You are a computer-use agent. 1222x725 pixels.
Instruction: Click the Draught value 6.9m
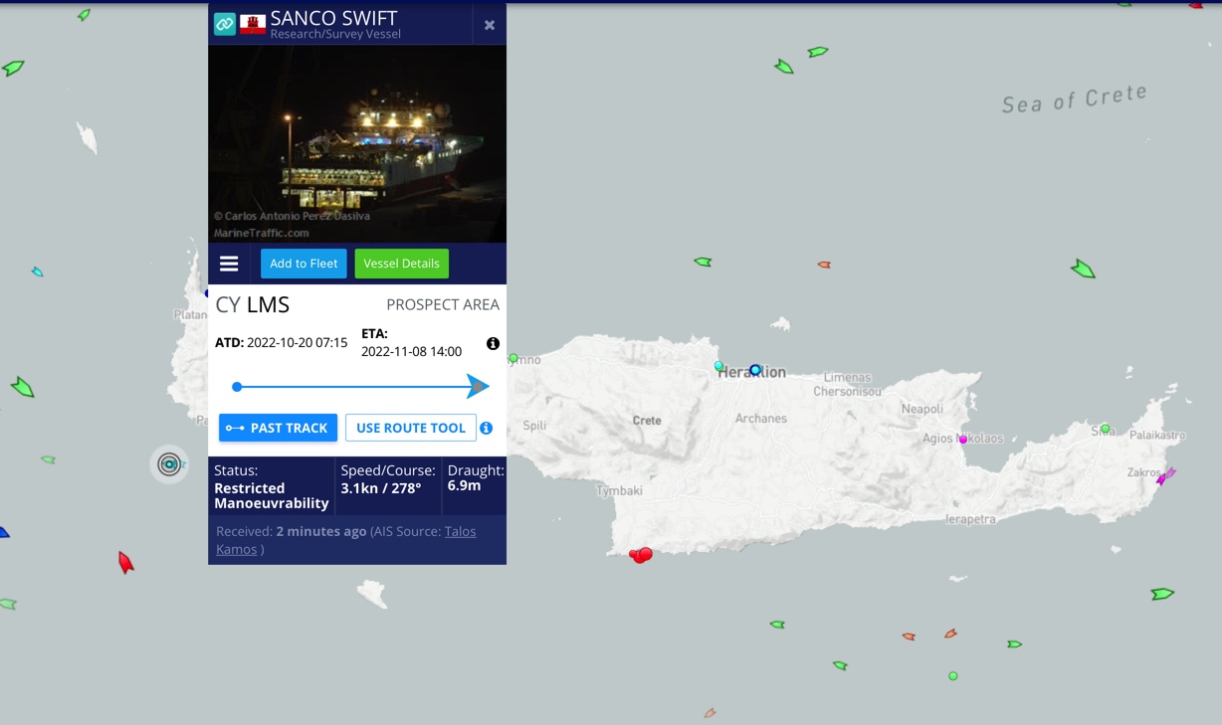465,485
